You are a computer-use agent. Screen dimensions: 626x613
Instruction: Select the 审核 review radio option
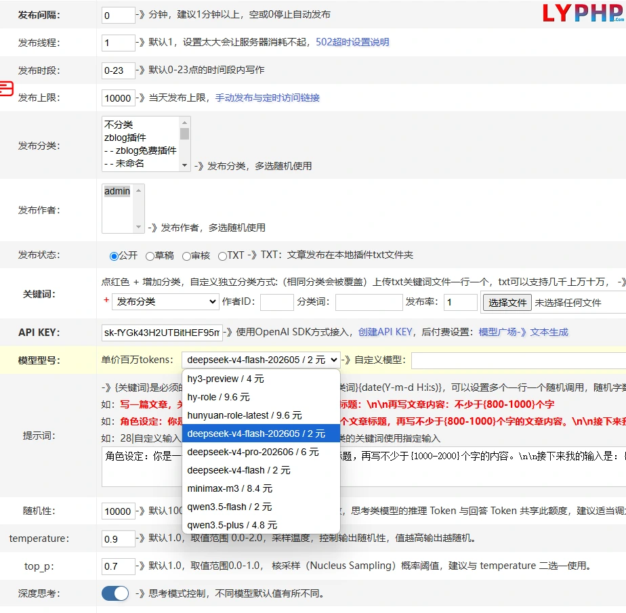[x=186, y=256]
